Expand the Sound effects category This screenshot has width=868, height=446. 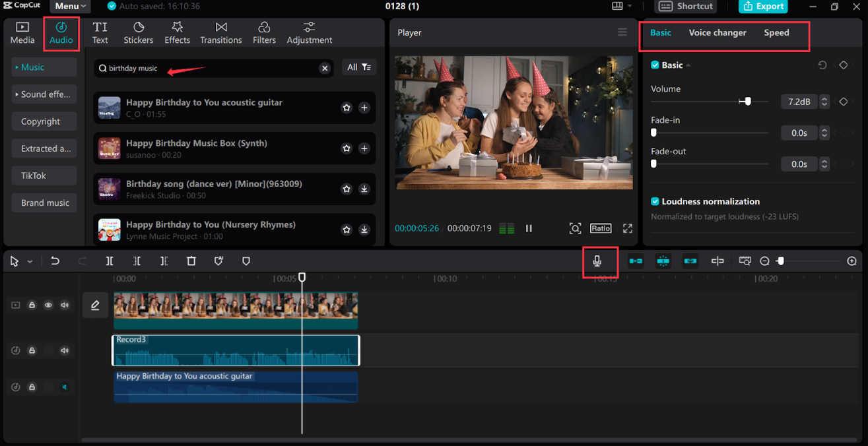tap(44, 94)
